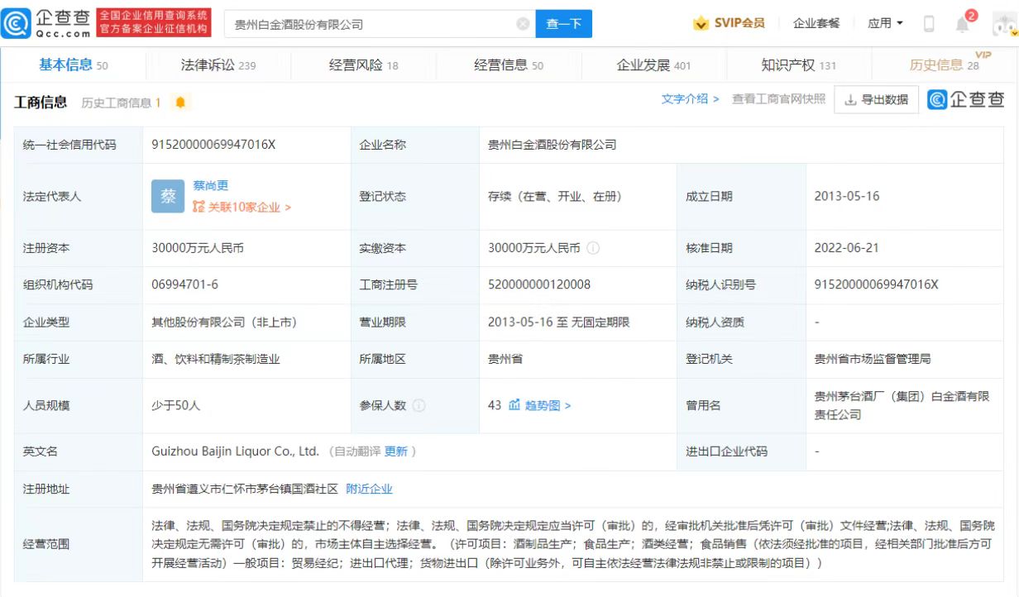Image resolution: width=1019 pixels, height=597 pixels.
Task: Select address 贵州省遵义市仁怀市茅台镇国酒社区
Action: (245, 489)
